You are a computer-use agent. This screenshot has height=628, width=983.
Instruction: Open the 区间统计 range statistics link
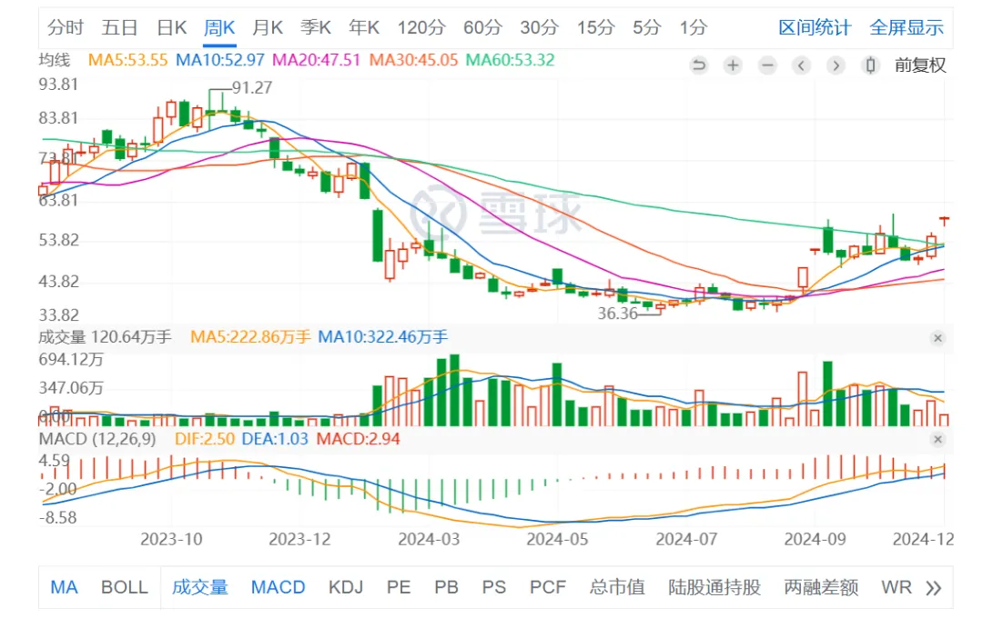click(x=815, y=28)
